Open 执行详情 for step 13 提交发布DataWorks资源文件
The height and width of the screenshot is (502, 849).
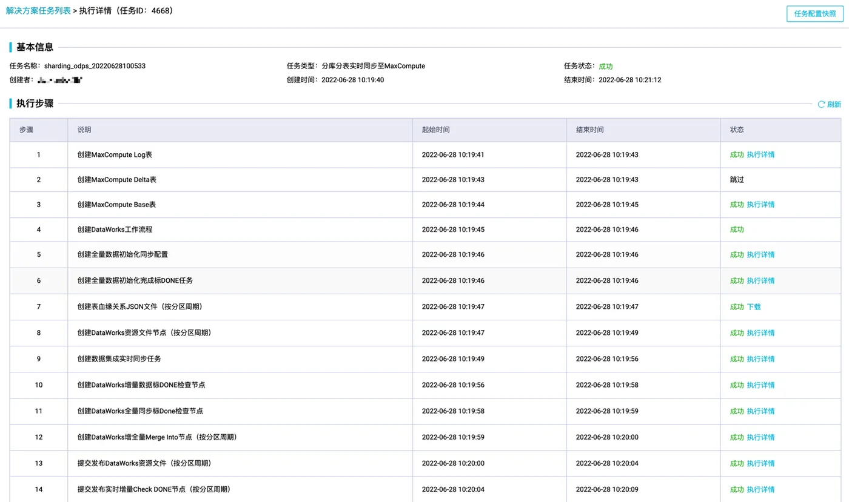click(760, 463)
